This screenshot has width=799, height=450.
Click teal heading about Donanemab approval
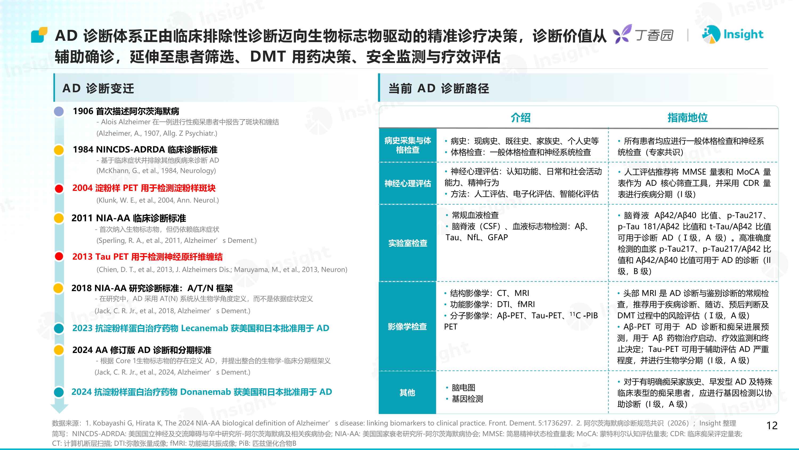202,392
